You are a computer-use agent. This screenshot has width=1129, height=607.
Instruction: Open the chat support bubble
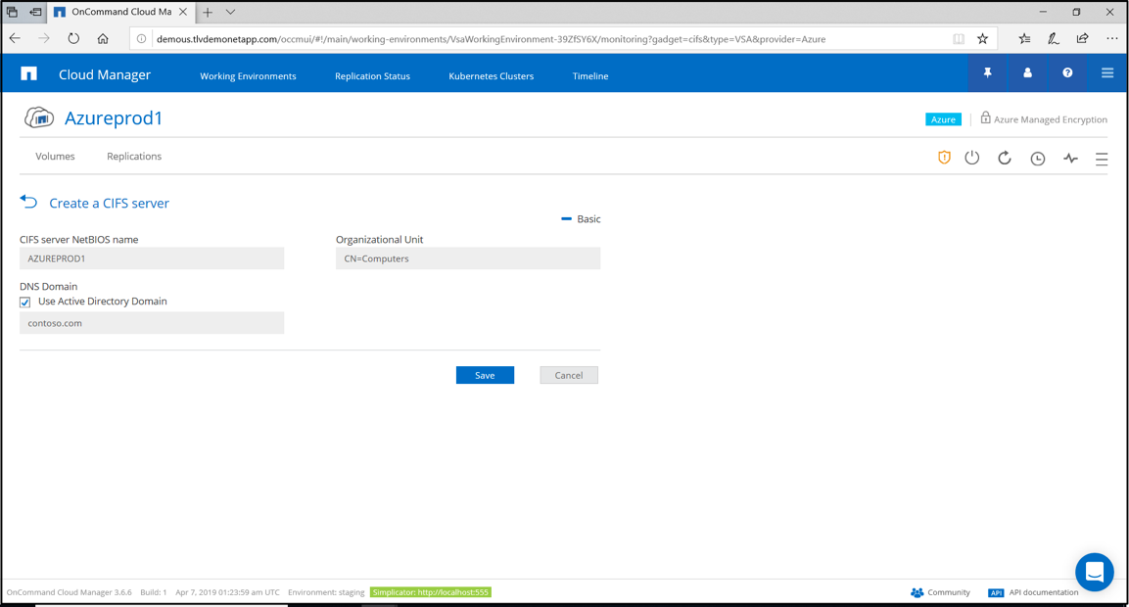tap(1094, 572)
